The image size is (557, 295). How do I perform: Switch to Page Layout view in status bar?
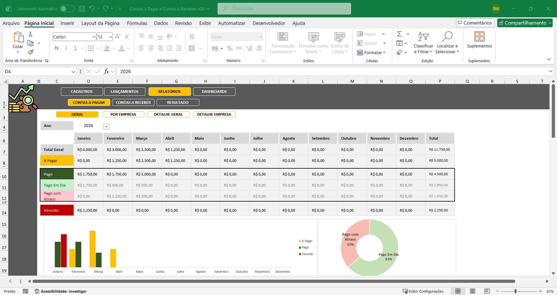pyautogui.click(x=472, y=291)
